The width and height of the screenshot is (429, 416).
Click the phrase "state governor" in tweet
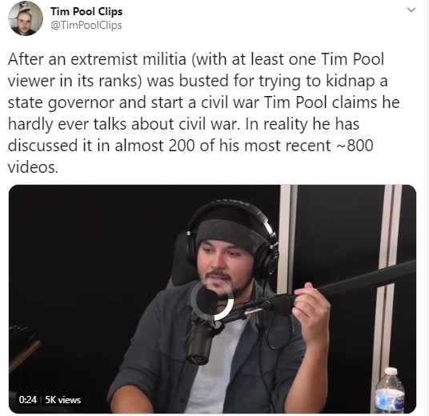61,103
